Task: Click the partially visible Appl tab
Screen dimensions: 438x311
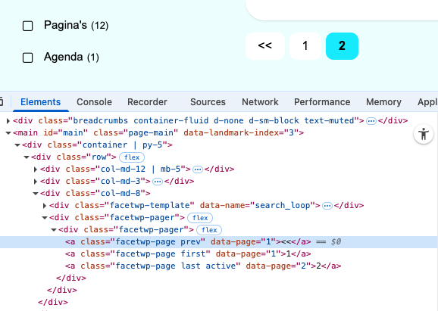Action: click(427, 102)
